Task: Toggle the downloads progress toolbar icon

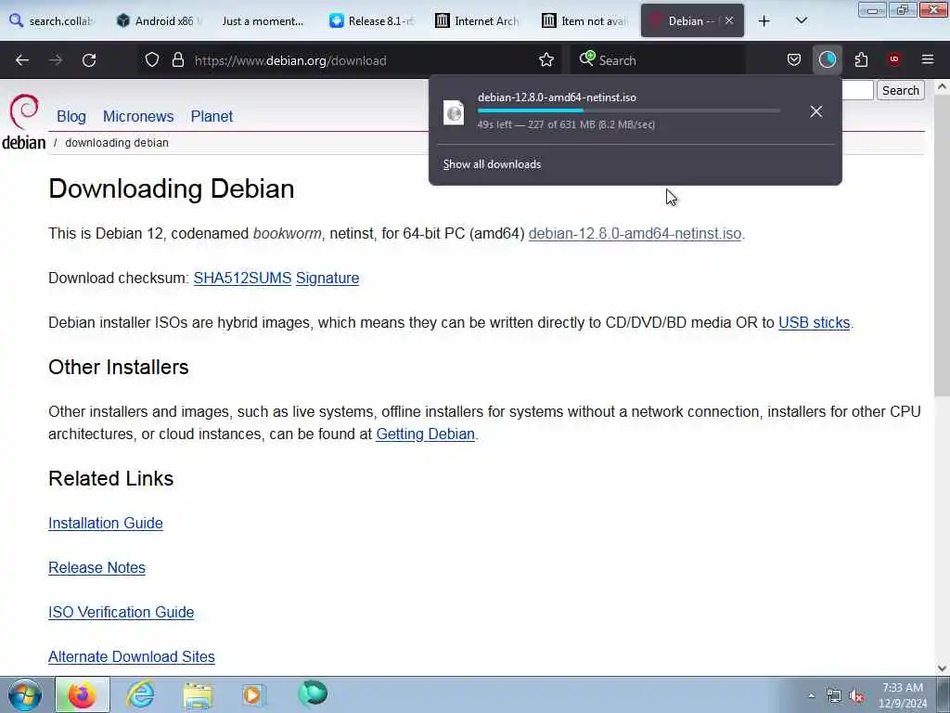Action: coord(827,59)
